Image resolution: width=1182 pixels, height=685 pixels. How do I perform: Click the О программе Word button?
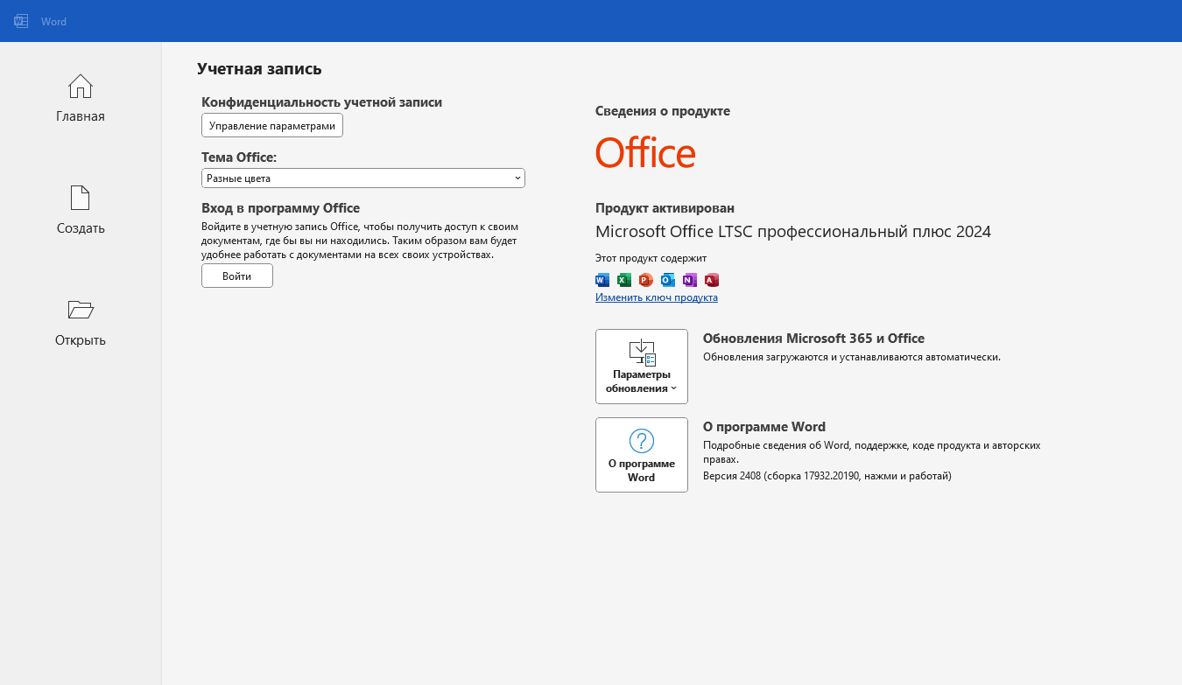(x=642, y=455)
